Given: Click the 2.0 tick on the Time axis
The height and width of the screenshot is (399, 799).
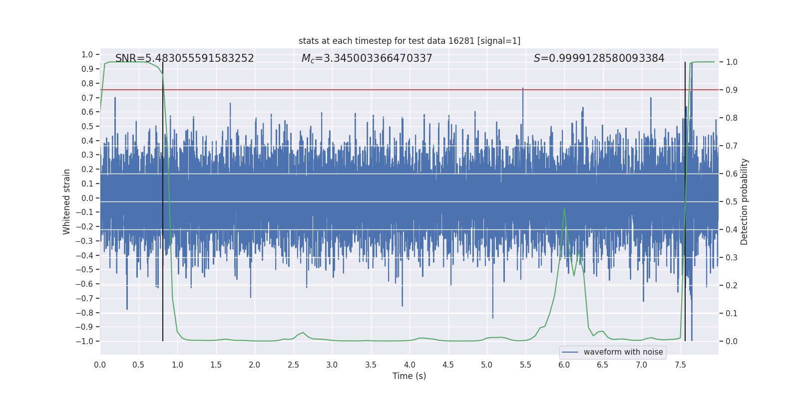Looking at the screenshot, I should point(255,365).
